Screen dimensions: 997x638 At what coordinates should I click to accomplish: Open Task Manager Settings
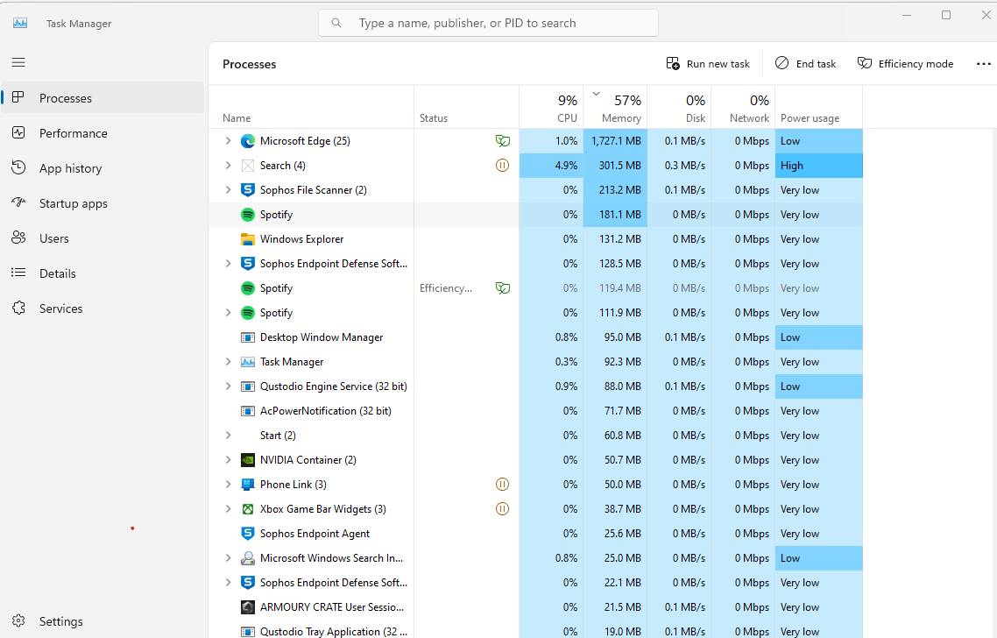click(103, 620)
